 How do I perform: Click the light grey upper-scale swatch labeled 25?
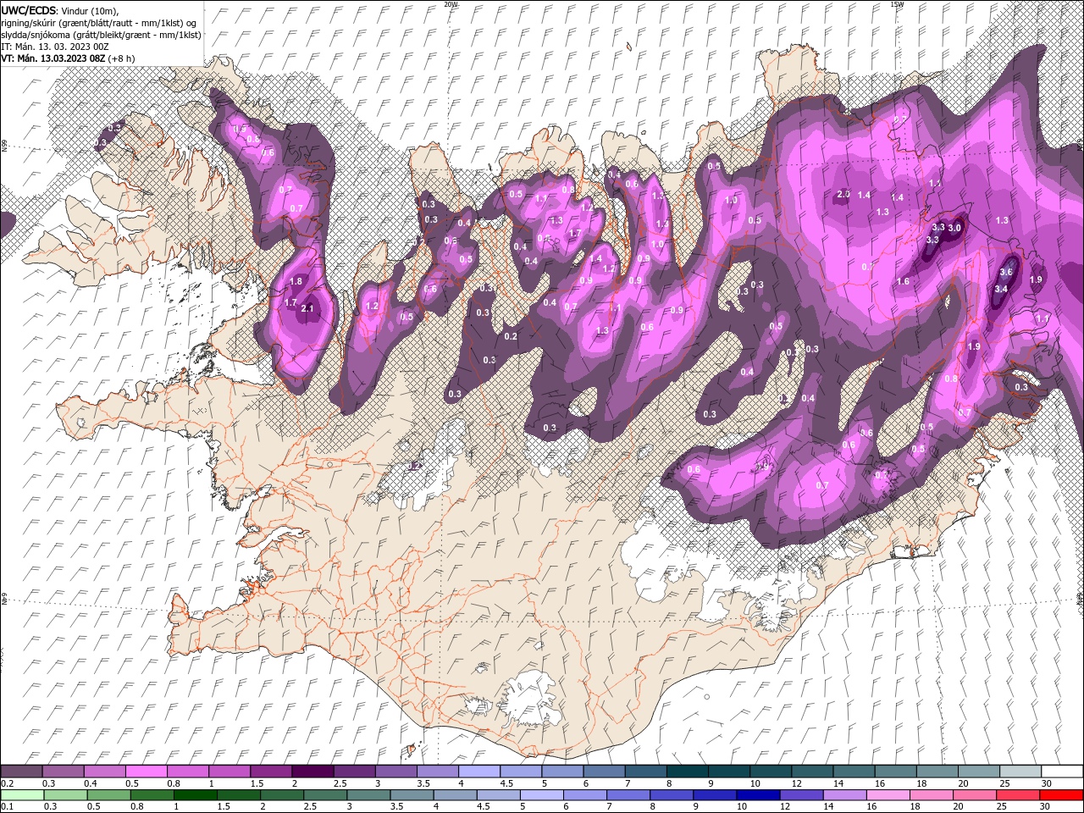1020,772
